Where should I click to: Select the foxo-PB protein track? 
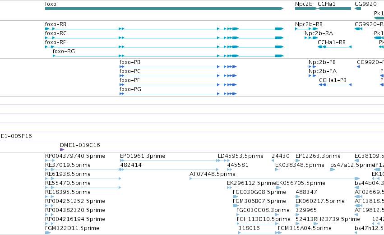click(x=178, y=67)
